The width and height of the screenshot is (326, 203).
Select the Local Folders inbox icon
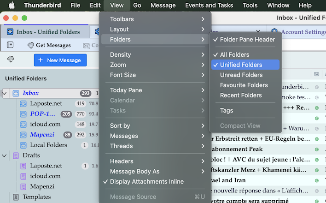click(23, 145)
